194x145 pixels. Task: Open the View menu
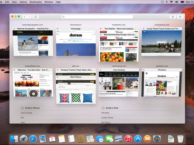pyautogui.click(x=14, y=2)
